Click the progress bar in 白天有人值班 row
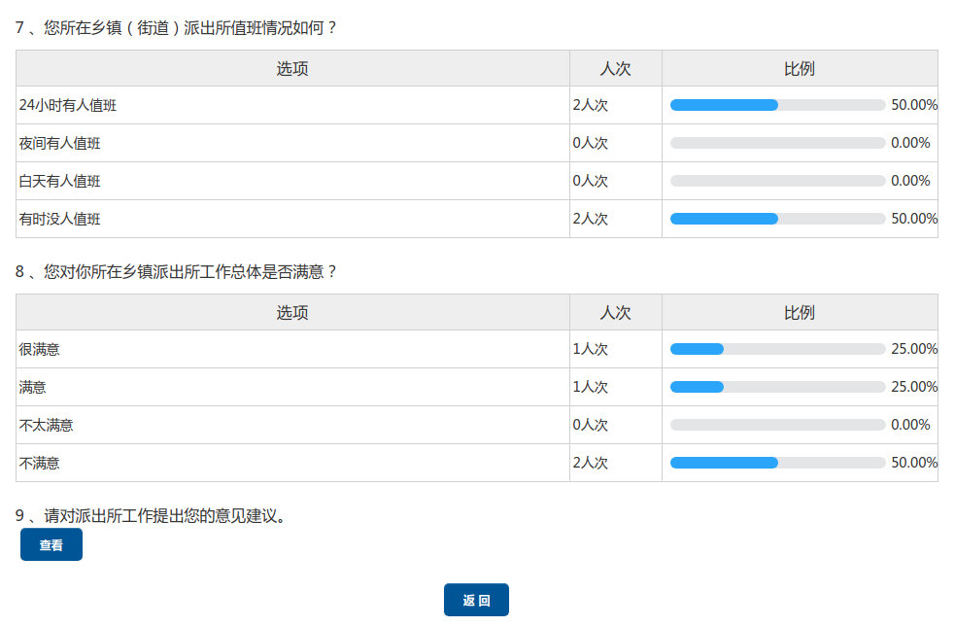This screenshot has height=626, width=955. [x=777, y=181]
